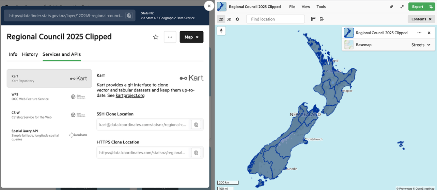Switch to the History tab
The height and width of the screenshot is (192, 438).
30,54
